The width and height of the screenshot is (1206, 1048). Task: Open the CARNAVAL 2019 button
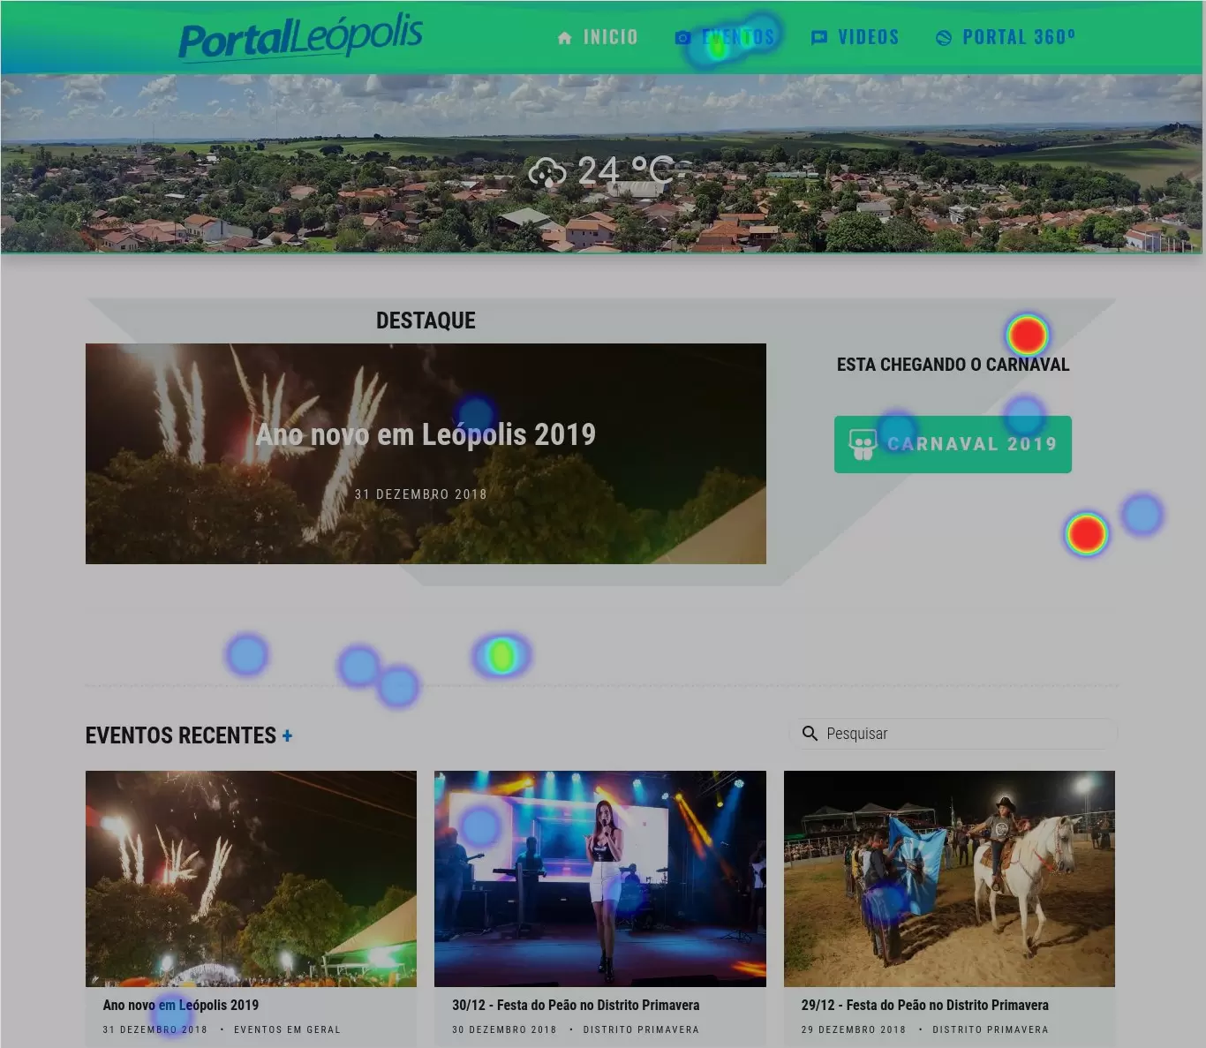(x=953, y=444)
